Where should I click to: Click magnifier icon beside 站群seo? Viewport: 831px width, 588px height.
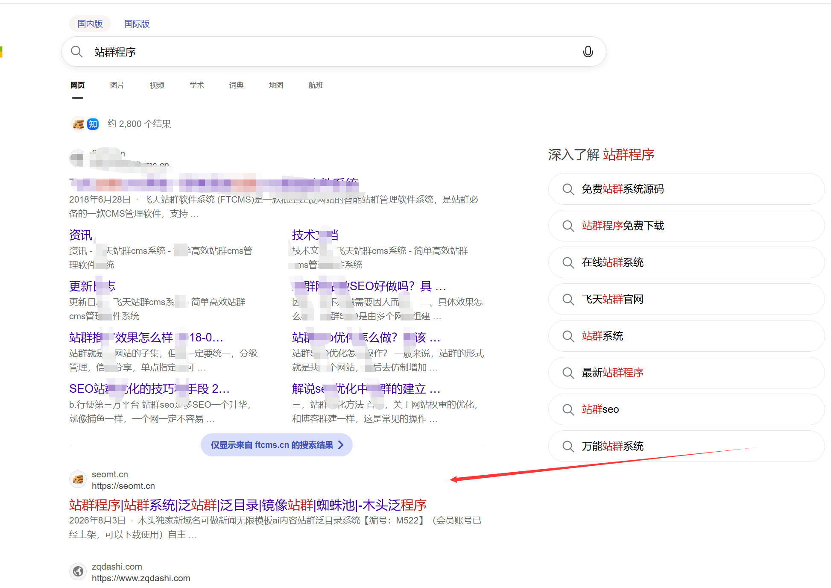568,409
